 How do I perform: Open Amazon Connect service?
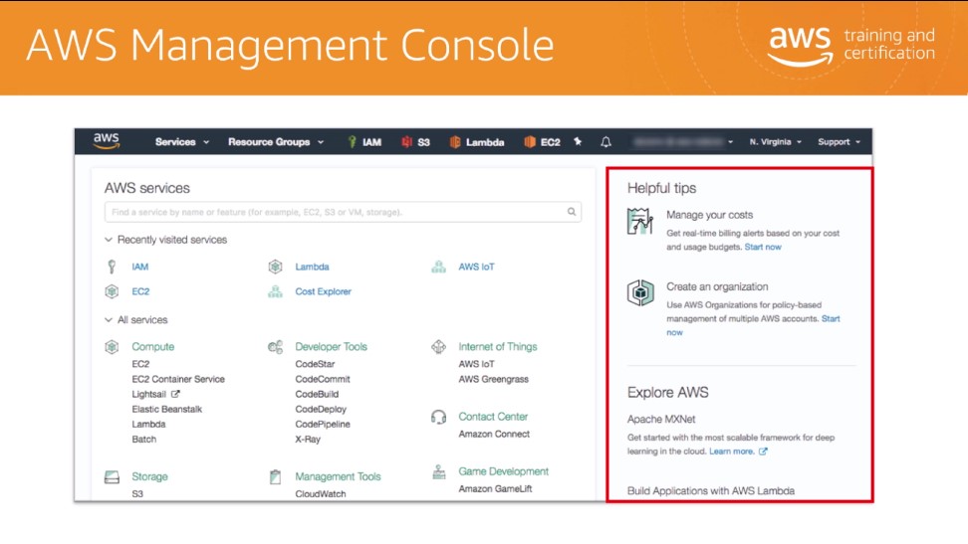click(494, 435)
